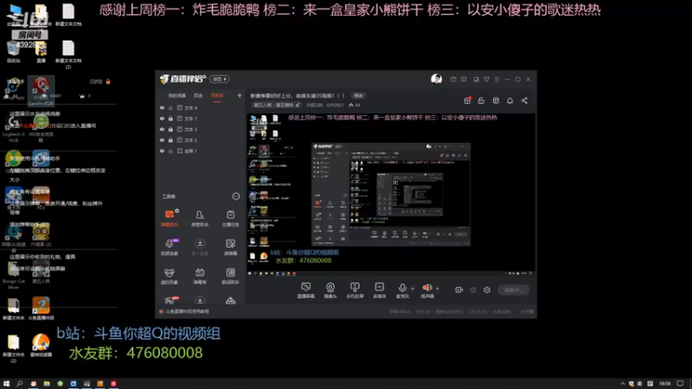Toggle the preview eye icon in the bottom bar
Viewport: 692px width, 389px height.
coord(473,290)
